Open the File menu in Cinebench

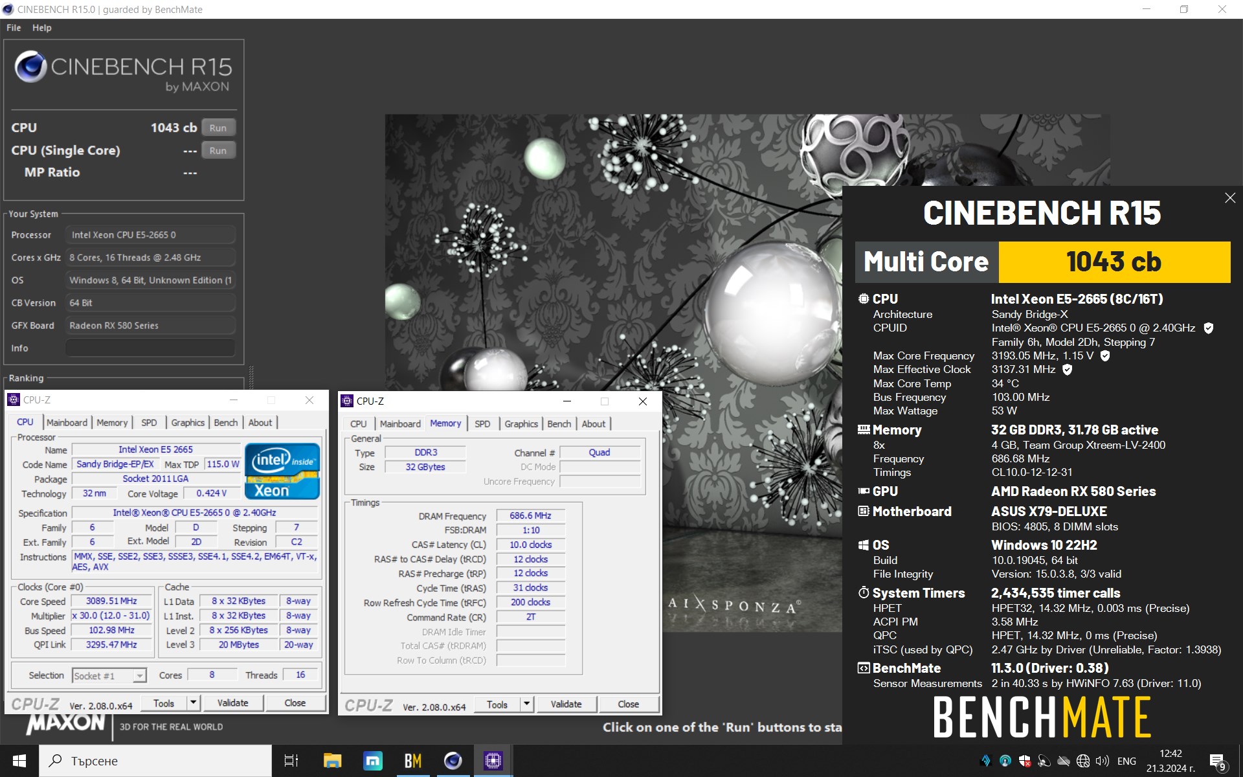click(14, 28)
